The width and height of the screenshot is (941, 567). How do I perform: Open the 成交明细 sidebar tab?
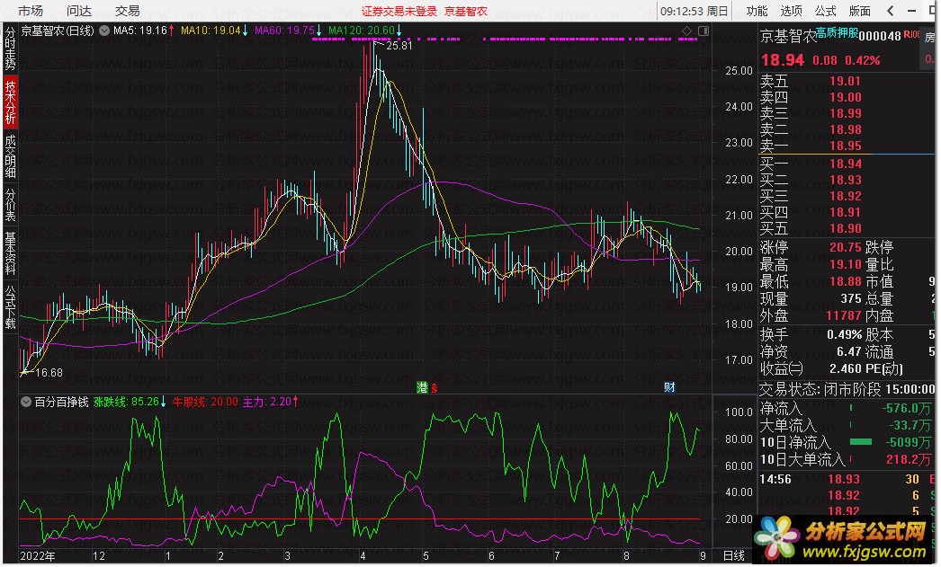10,156
